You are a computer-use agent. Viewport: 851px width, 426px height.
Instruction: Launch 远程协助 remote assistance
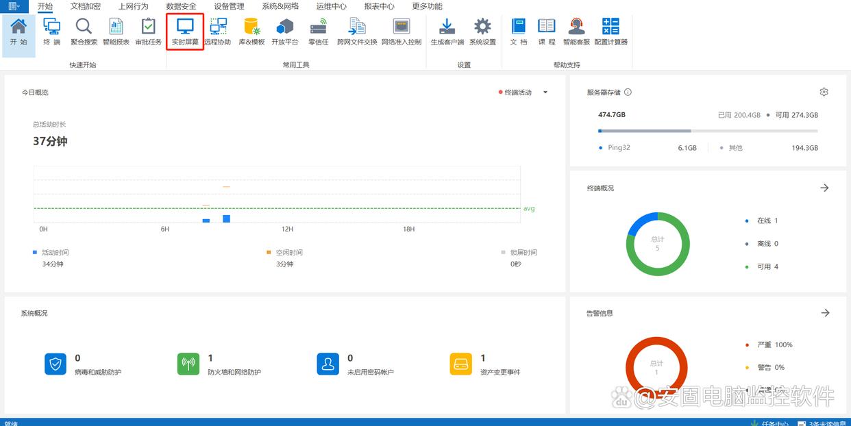(x=218, y=32)
